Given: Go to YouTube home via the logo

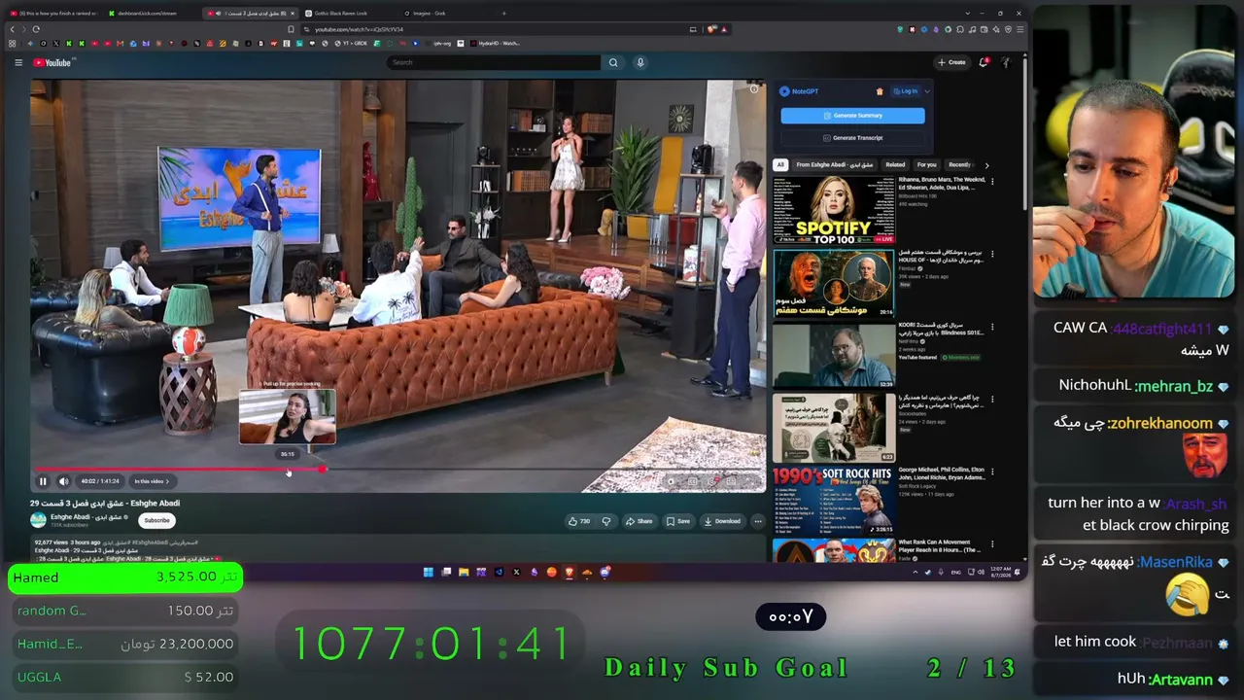Looking at the screenshot, I should coord(52,62).
